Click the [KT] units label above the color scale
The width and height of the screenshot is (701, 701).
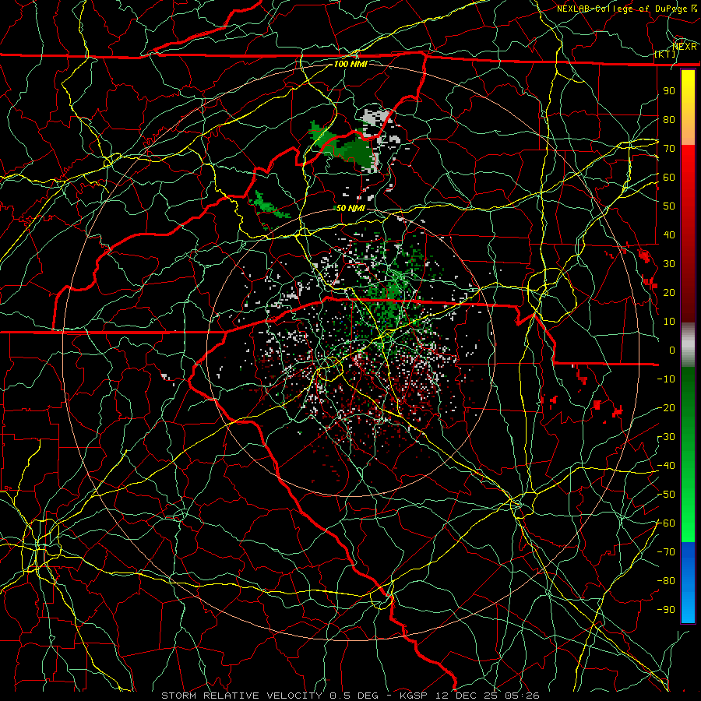665,54
